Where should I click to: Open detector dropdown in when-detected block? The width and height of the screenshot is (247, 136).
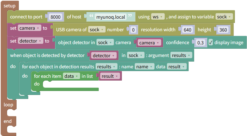tap(104, 55)
